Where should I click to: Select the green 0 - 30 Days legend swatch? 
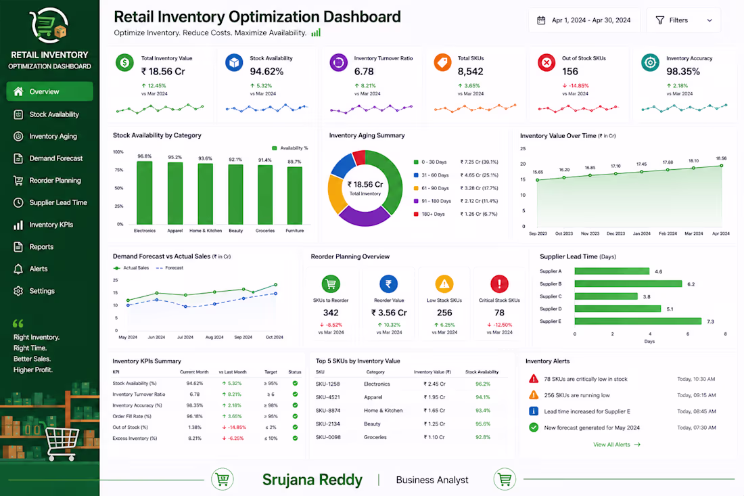pos(416,162)
